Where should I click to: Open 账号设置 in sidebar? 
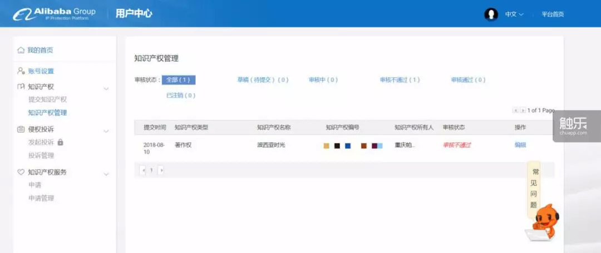(x=41, y=71)
